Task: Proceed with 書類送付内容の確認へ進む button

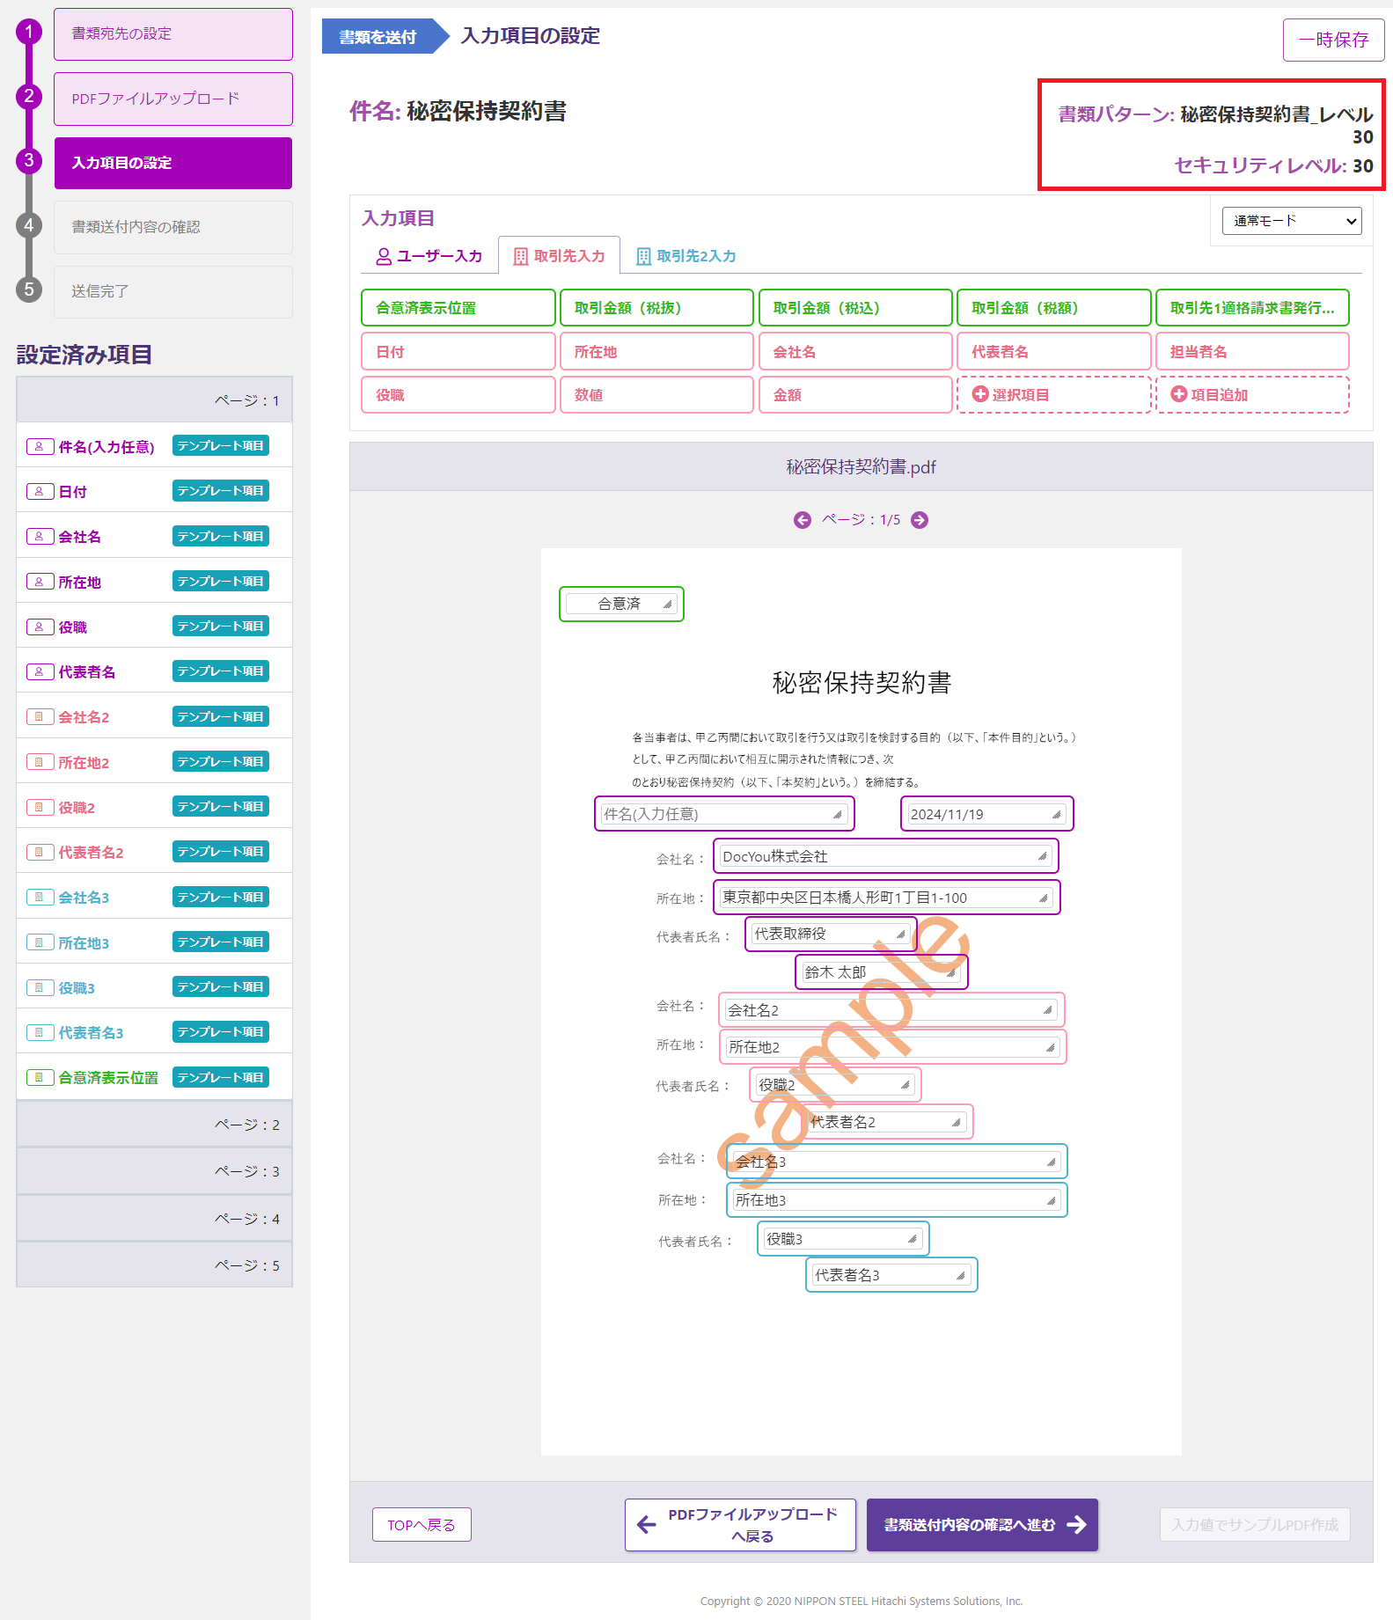Action: [x=982, y=1525]
